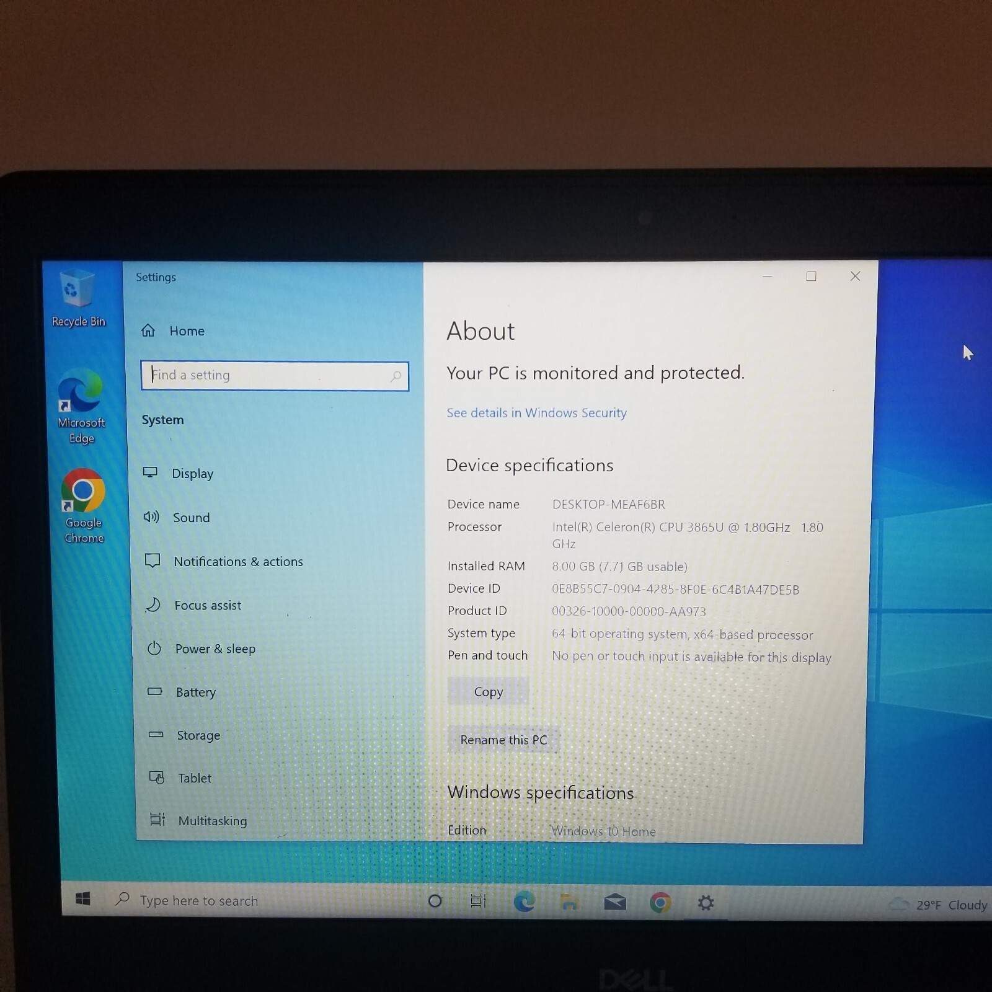Screen dimensions: 992x992
Task: Open See details in Windows Security link
Action: [536, 413]
